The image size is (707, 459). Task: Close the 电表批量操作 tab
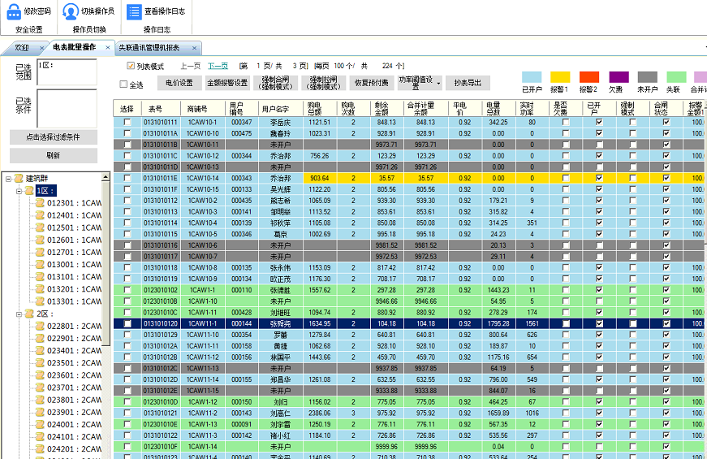click(108, 47)
